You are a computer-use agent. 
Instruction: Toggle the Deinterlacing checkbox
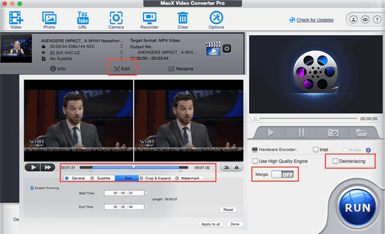(x=335, y=161)
